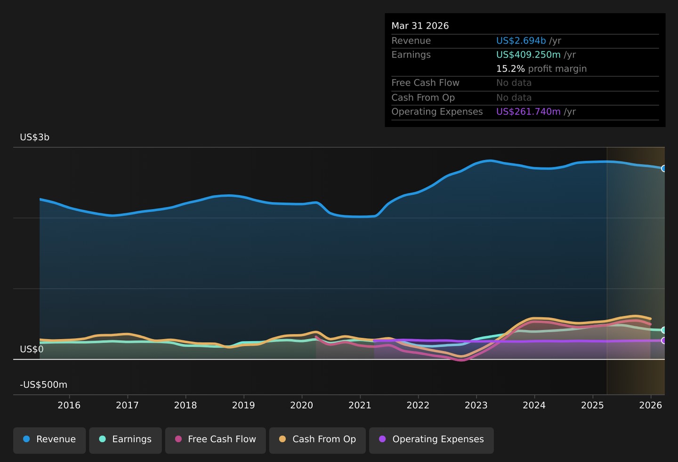Image resolution: width=678 pixels, height=462 pixels.
Task: Toggle the Free Cash Flow legend button
Action: point(215,440)
